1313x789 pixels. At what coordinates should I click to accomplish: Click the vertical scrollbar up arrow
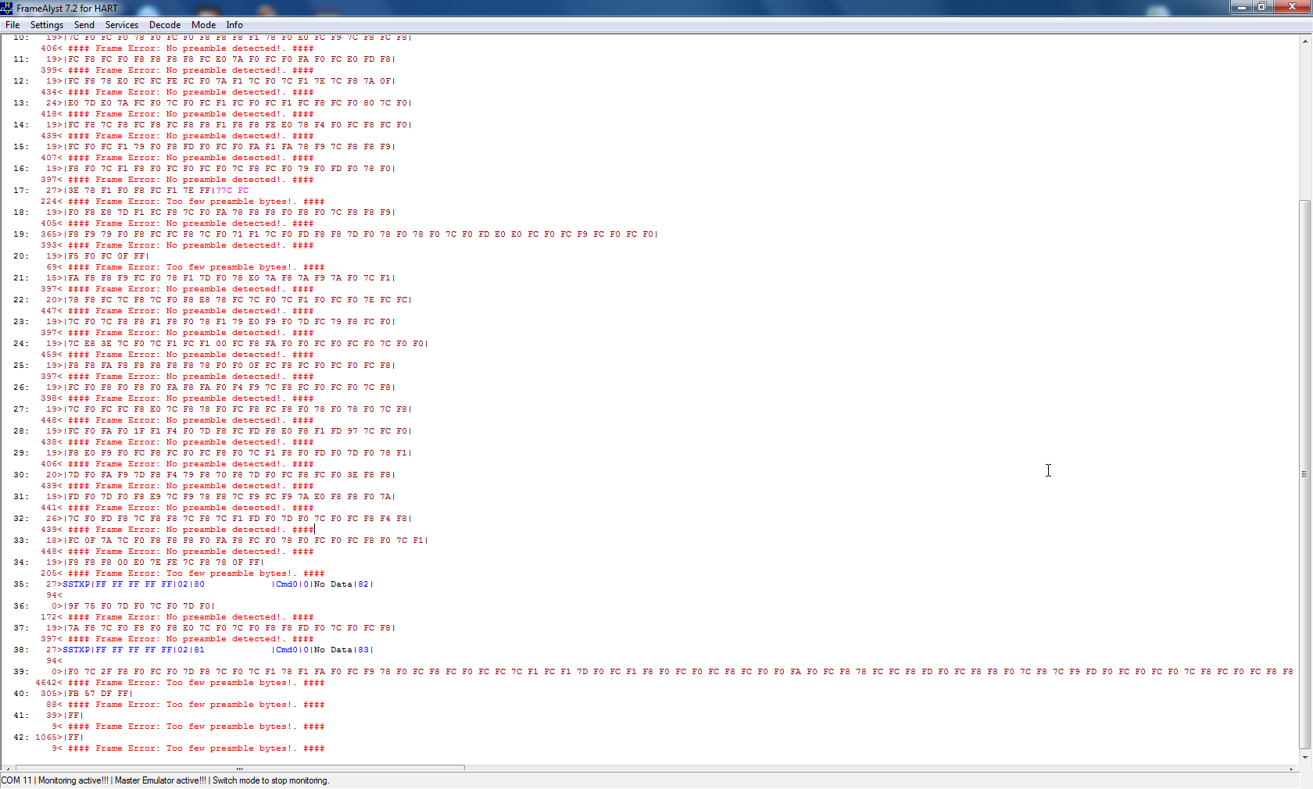[1304, 41]
